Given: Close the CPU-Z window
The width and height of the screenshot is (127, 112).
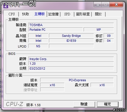Looking at the screenshot, I should click(x=116, y=4).
